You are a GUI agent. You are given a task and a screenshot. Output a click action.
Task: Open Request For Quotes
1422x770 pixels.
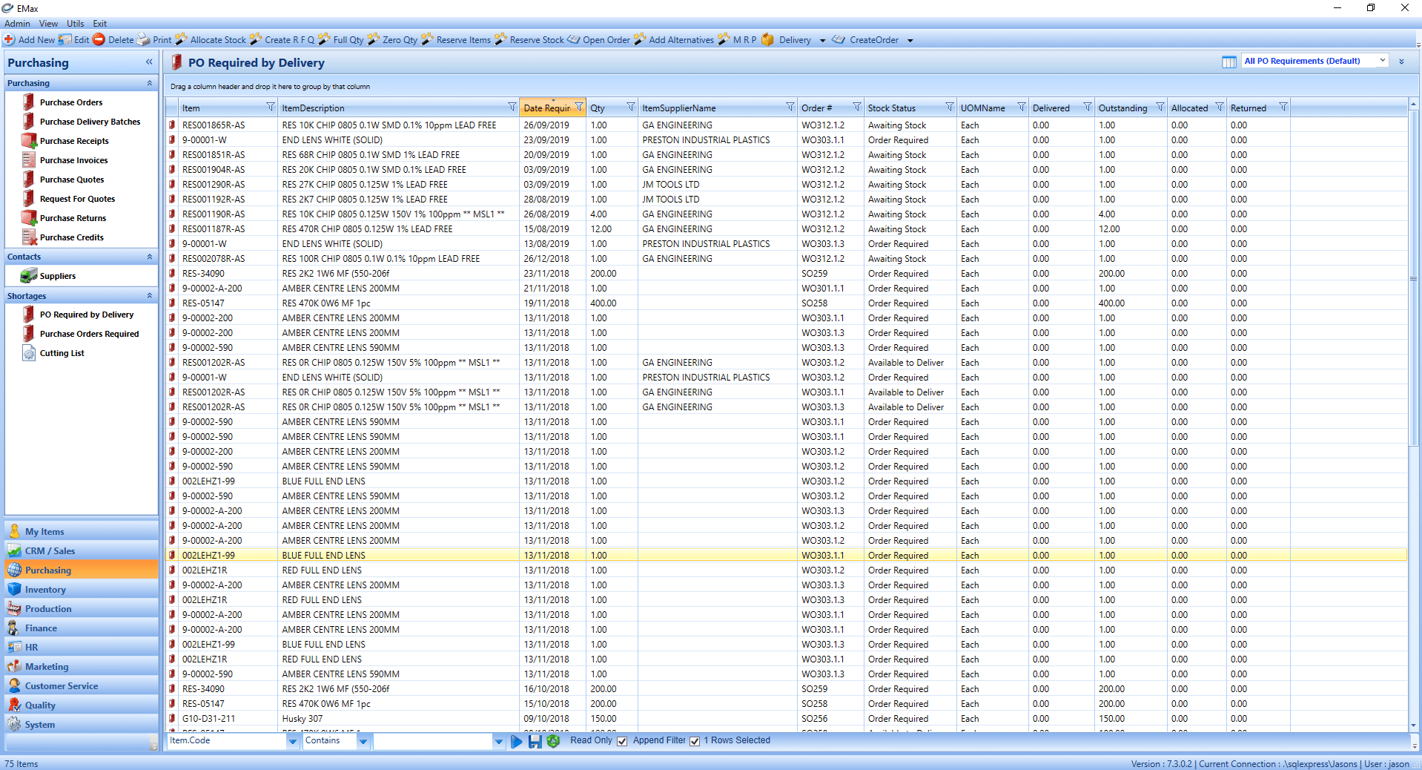tap(77, 199)
